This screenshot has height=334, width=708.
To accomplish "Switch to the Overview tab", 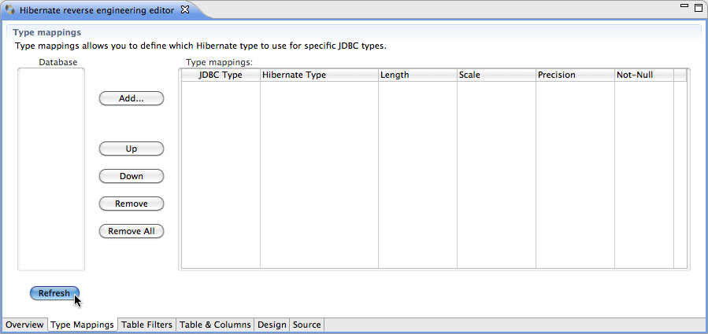I will [x=25, y=325].
